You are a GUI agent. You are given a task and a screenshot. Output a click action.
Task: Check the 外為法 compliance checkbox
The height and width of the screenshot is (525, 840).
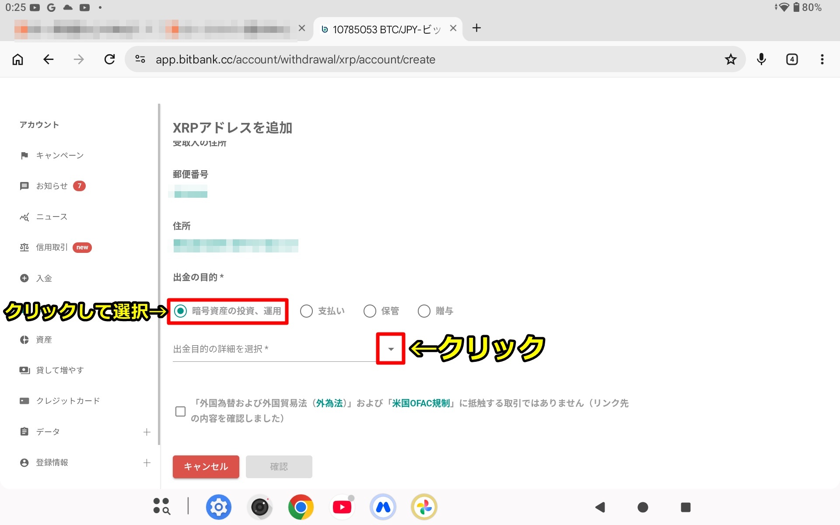180,411
